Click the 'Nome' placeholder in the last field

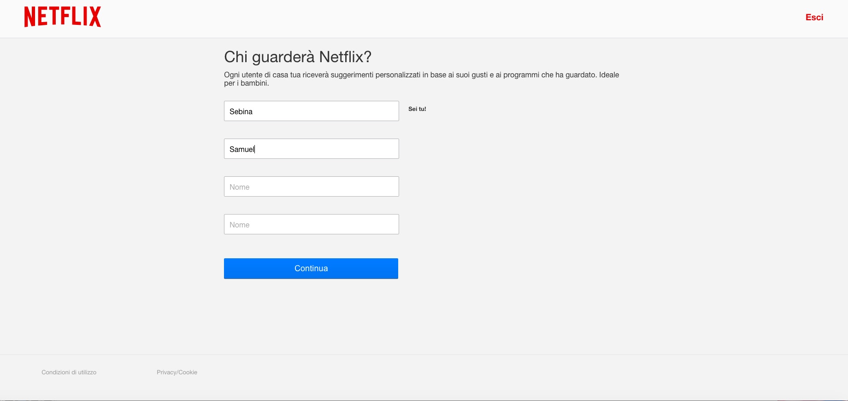[x=240, y=225]
